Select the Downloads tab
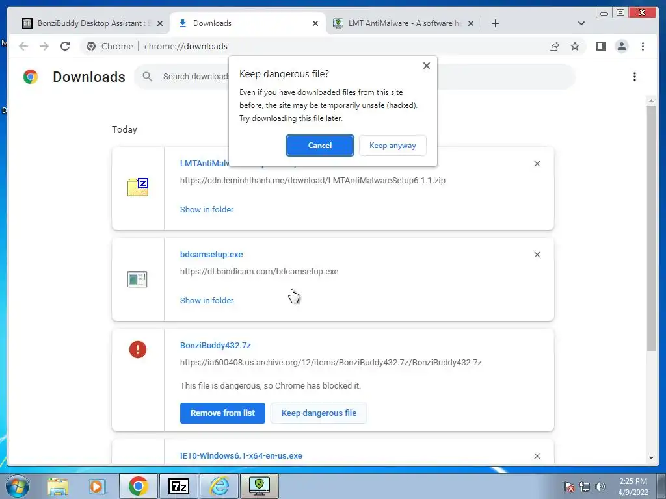The width and height of the screenshot is (666, 499). click(x=248, y=23)
